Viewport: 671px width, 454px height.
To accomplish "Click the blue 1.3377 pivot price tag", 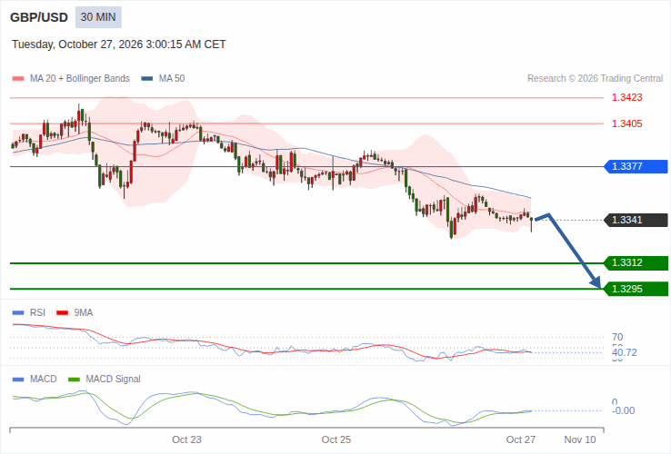I will (636, 166).
